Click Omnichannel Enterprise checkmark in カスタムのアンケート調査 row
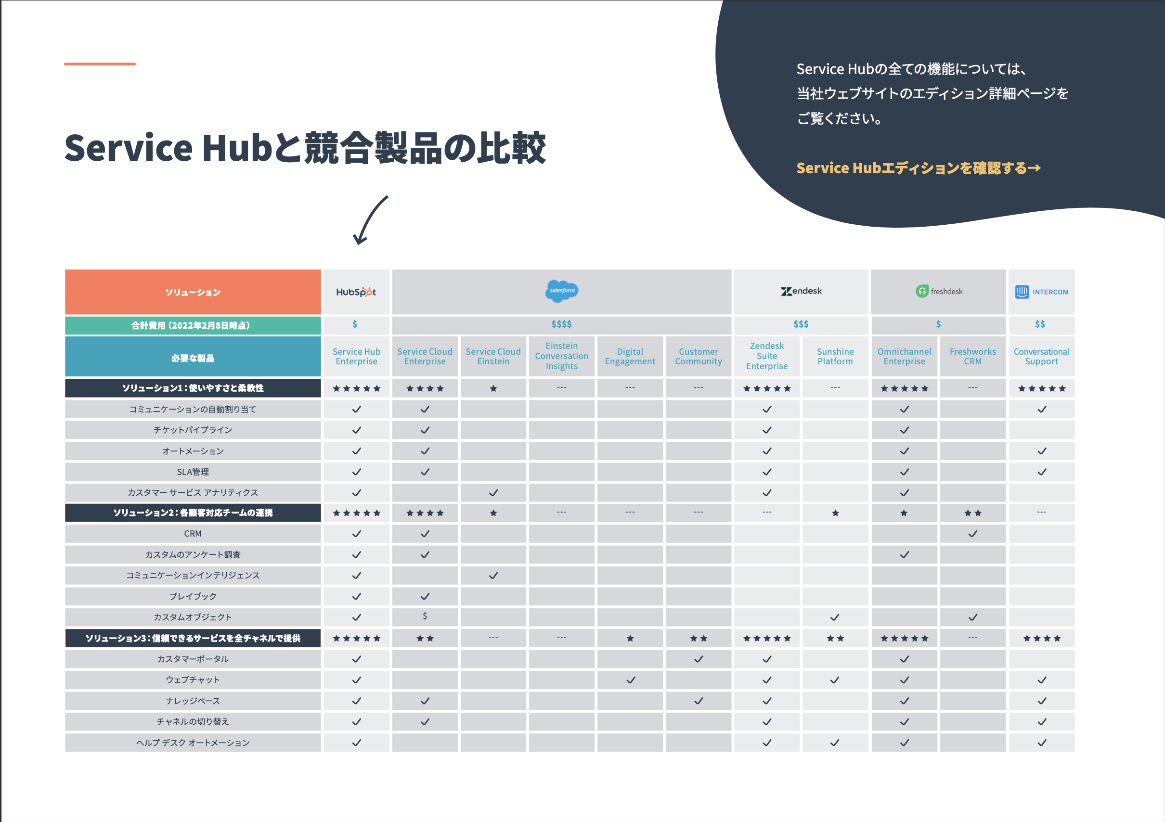The height and width of the screenshot is (822, 1165). 904,554
